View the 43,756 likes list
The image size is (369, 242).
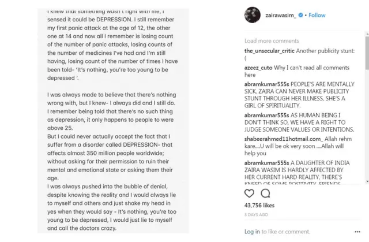tap(259, 206)
